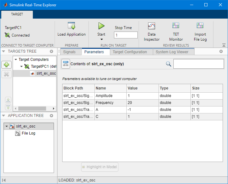Collapse the Target Computers tree node

click(x=16, y=60)
